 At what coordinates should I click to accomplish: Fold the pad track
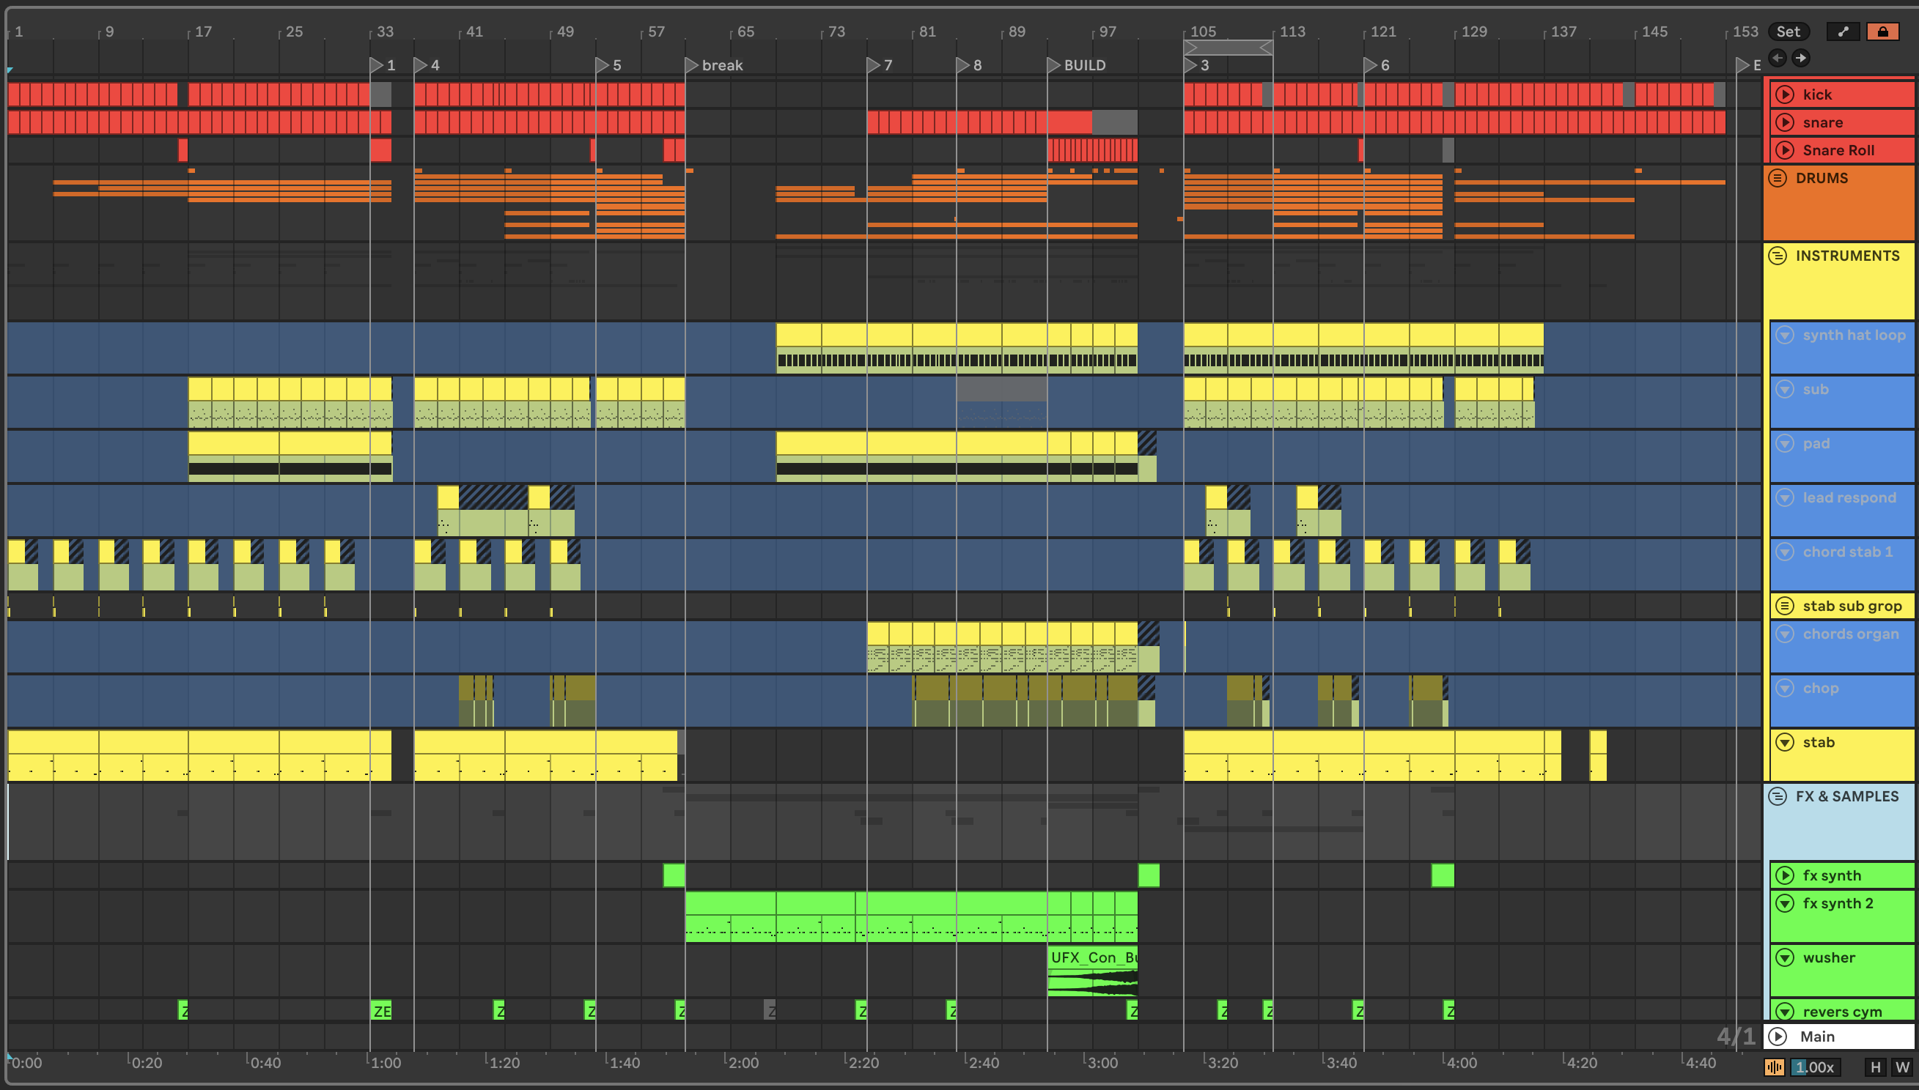(1785, 443)
